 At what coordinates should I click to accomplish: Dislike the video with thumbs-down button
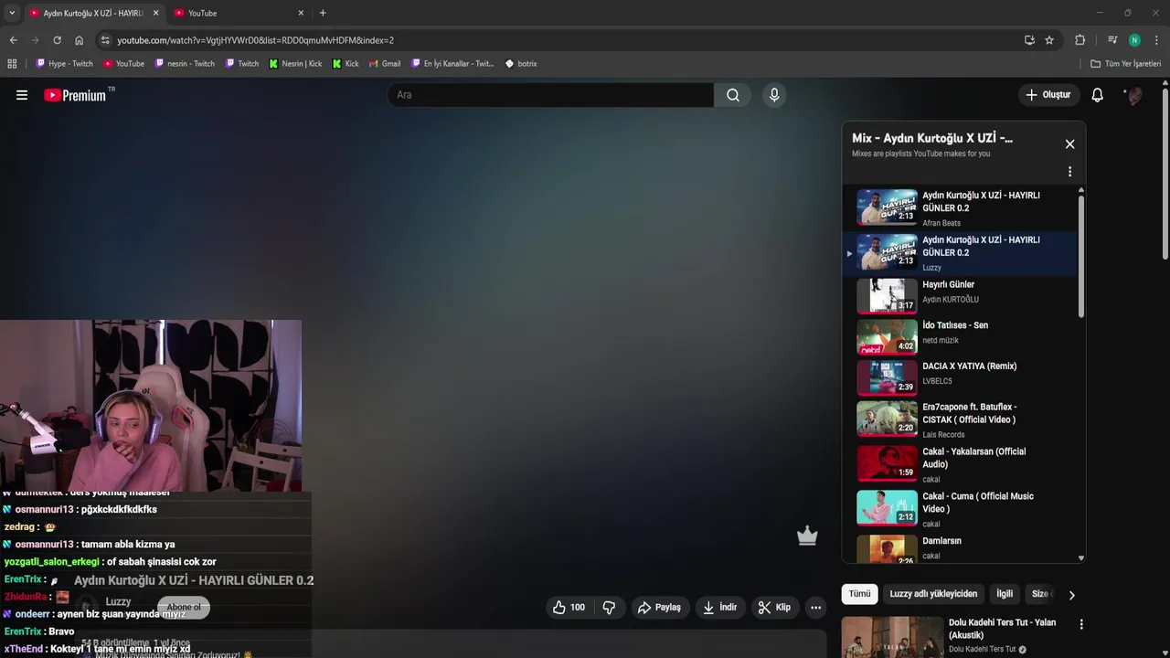(x=609, y=608)
